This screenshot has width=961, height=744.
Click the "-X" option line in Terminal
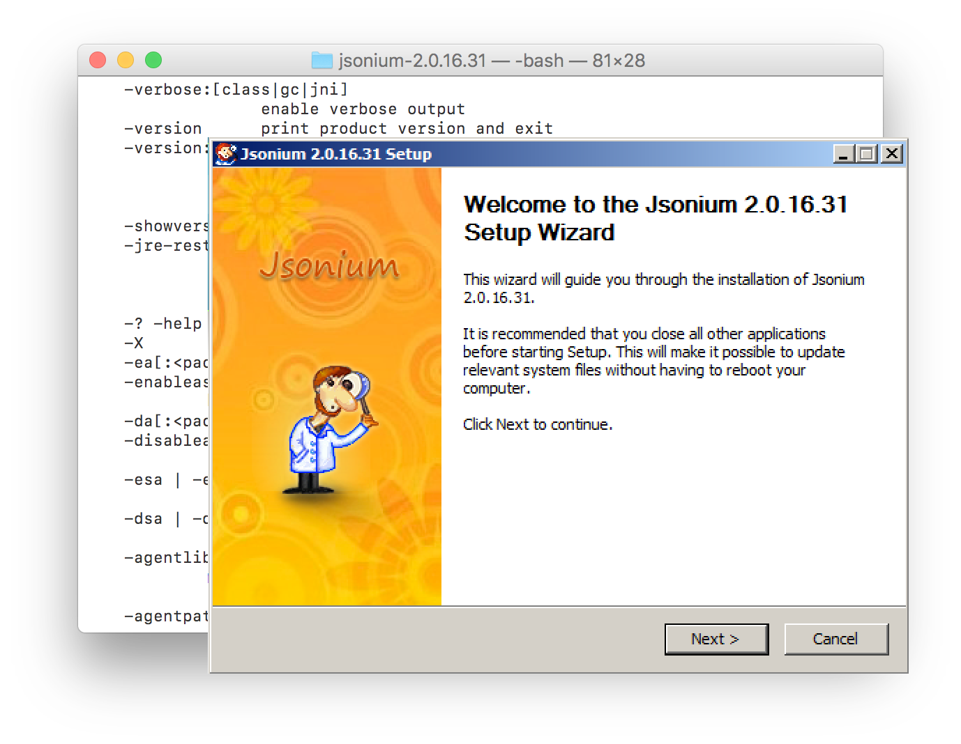(x=134, y=343)
